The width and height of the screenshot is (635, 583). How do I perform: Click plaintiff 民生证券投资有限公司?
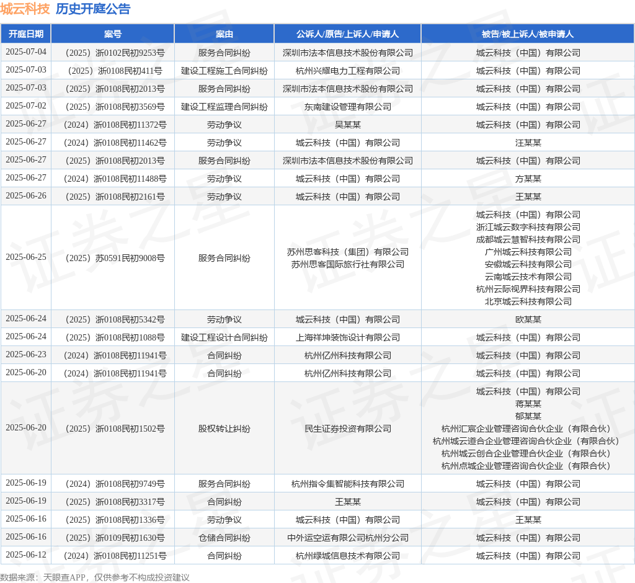tap(348, 429)
